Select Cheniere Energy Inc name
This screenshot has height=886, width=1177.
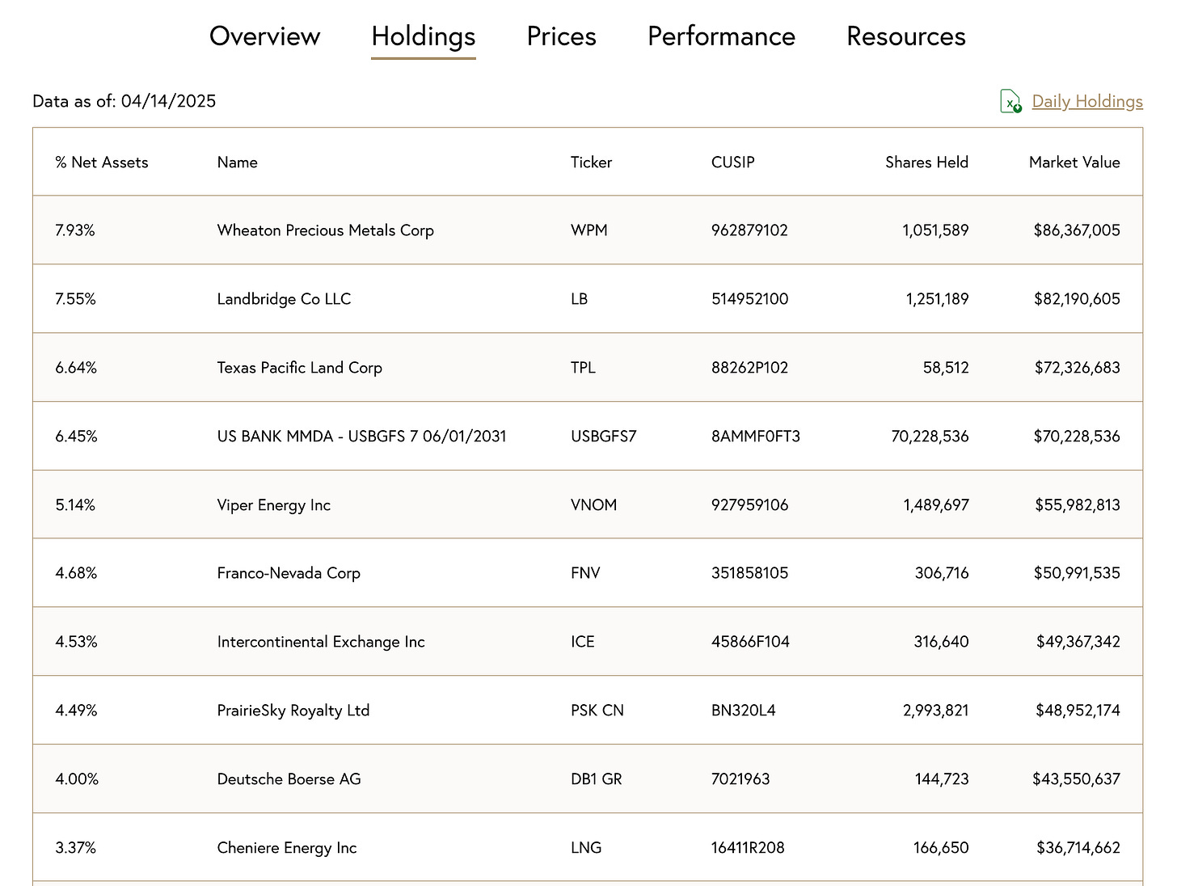click(286, 848)
